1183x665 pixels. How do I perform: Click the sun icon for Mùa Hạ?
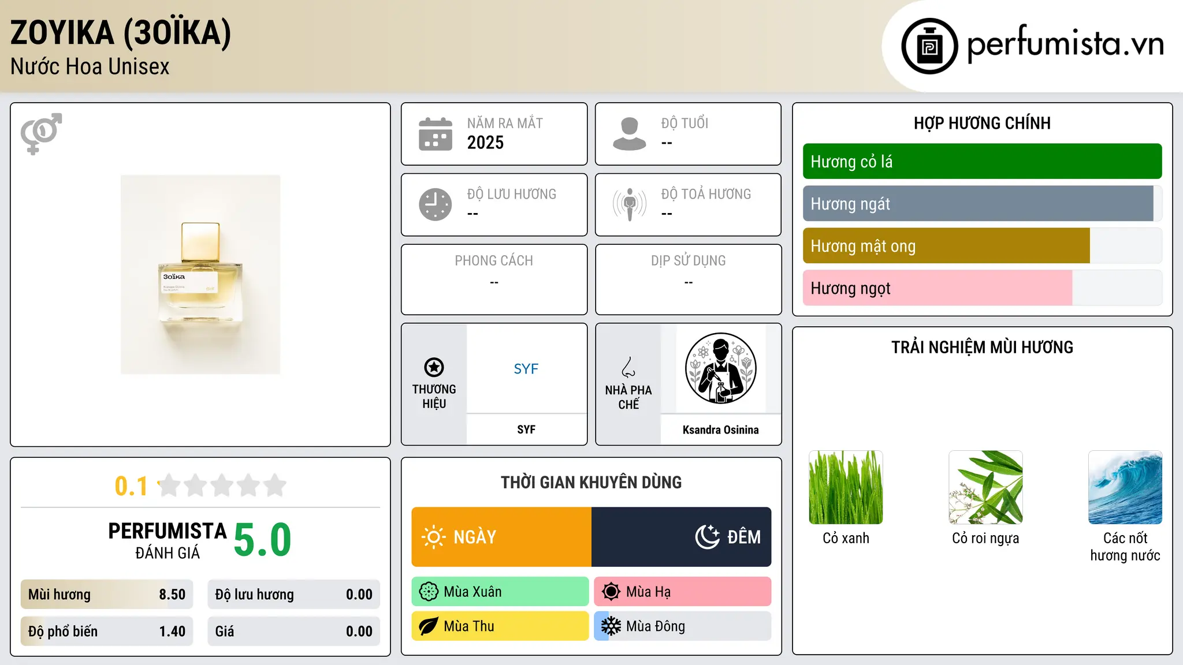pos(611,592)
